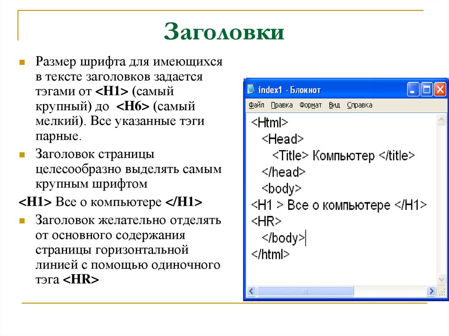Minimize the index1 Блокнот window
The height and width of the screenshot is (336, 449).
coord(413,89)
